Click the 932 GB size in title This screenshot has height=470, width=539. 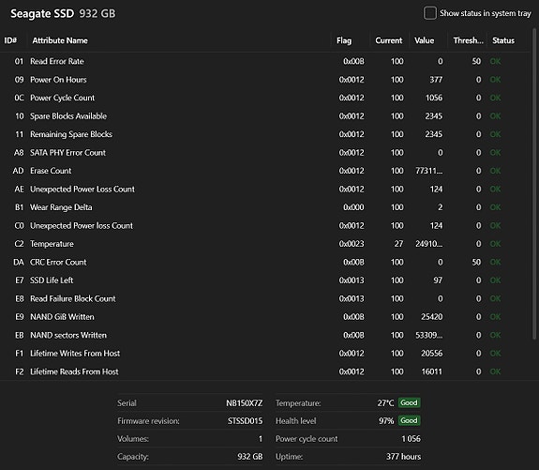pyautogui.click(x=97, y=13)
